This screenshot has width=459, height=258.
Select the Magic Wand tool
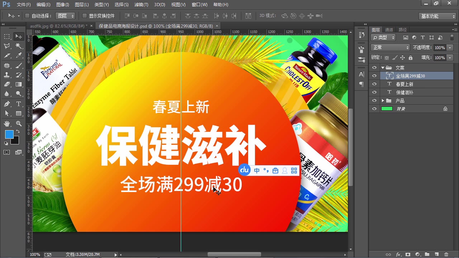tap(19, 46)
